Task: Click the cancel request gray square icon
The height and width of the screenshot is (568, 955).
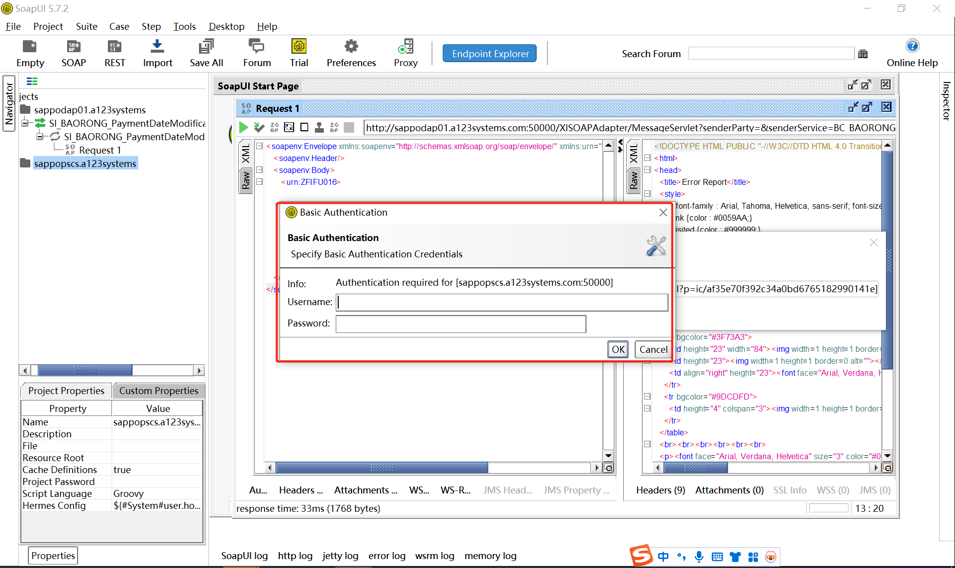Action: pyautogui.click(x=349, y=128)
